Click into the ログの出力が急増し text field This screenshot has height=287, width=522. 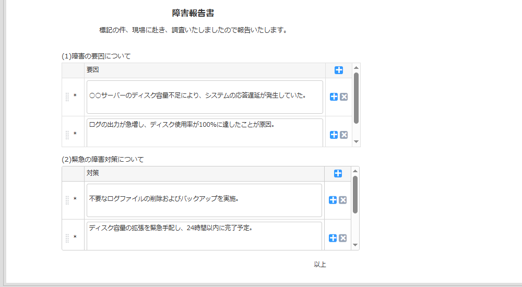coord(205,133)
